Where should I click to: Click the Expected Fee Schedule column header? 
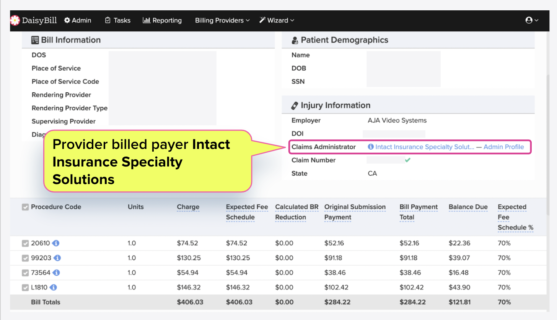click(x=247, y=212)
